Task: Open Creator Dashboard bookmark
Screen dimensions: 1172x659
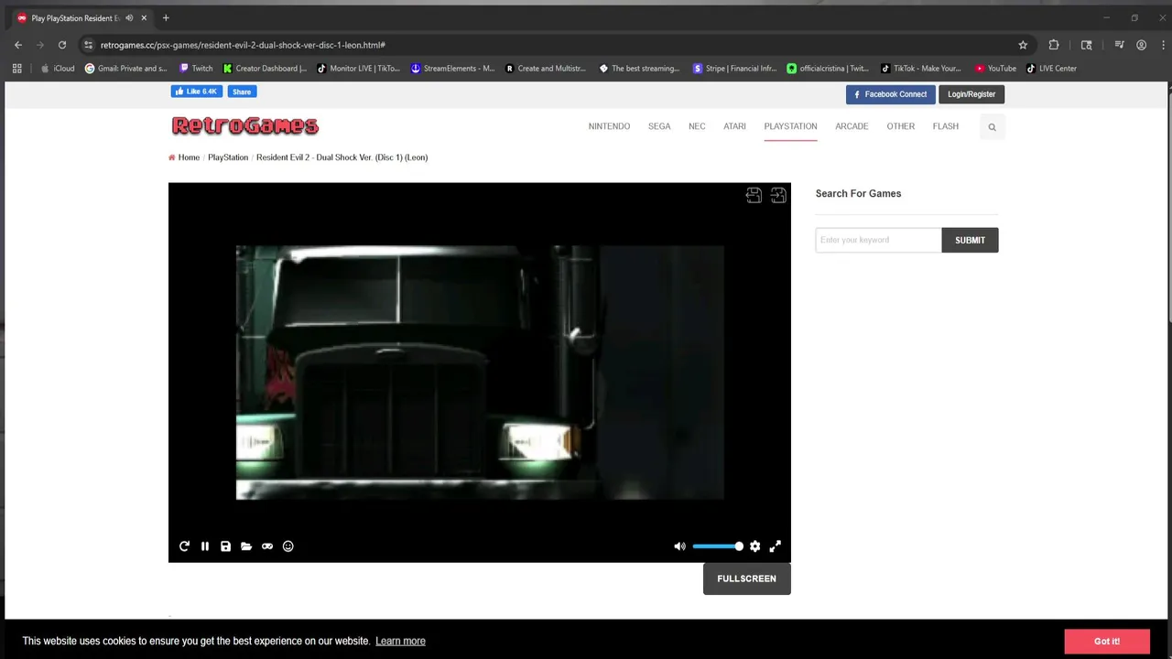Action: point(266,69)
